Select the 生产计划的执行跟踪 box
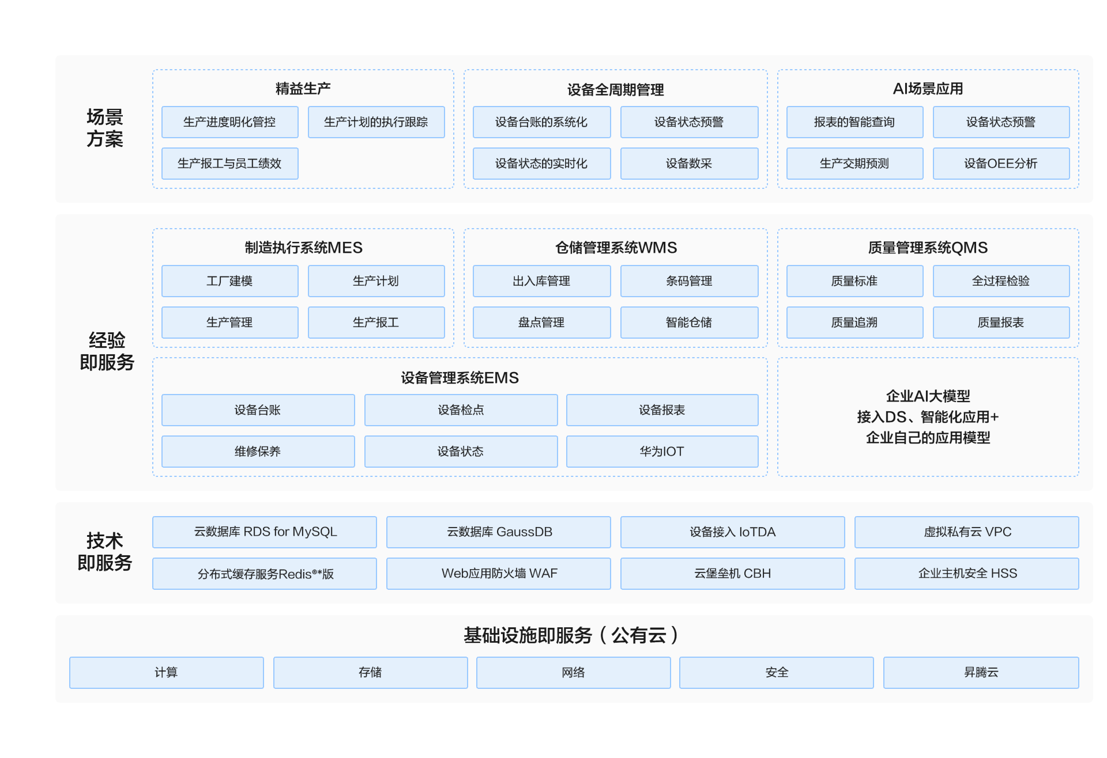This screenshot has height=758, width=1107. click(376, 122)
